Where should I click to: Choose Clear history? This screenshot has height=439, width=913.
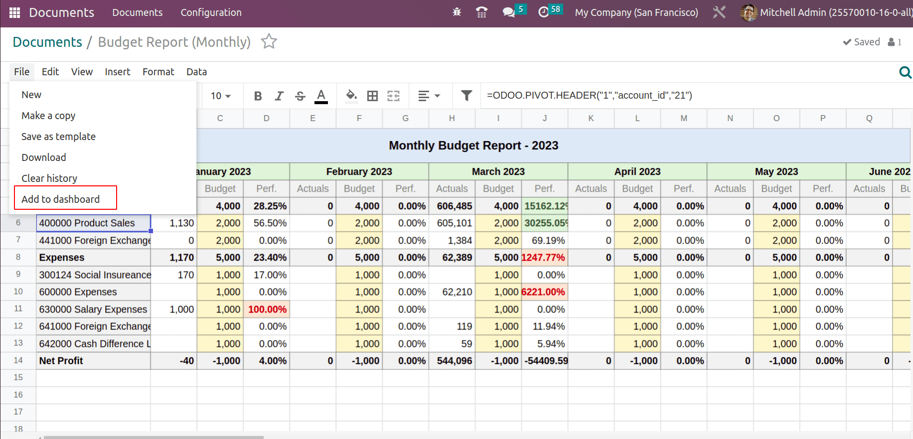click(x=103, y=178)
